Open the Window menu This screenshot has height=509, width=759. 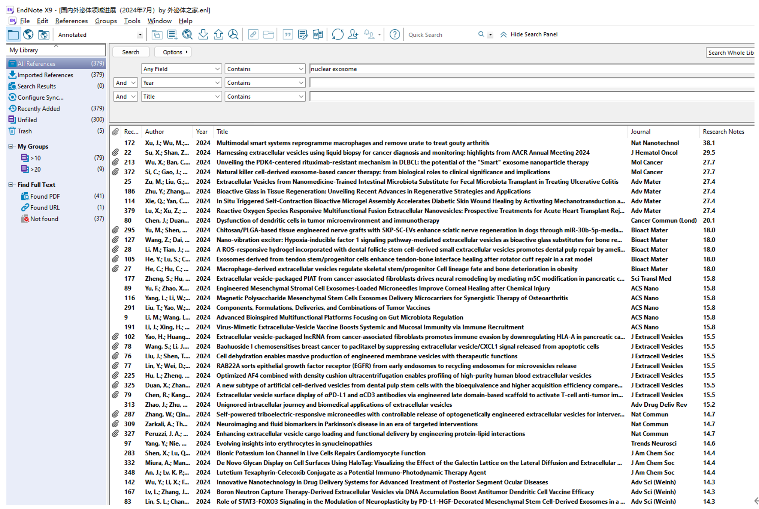[x=159, y=21]
